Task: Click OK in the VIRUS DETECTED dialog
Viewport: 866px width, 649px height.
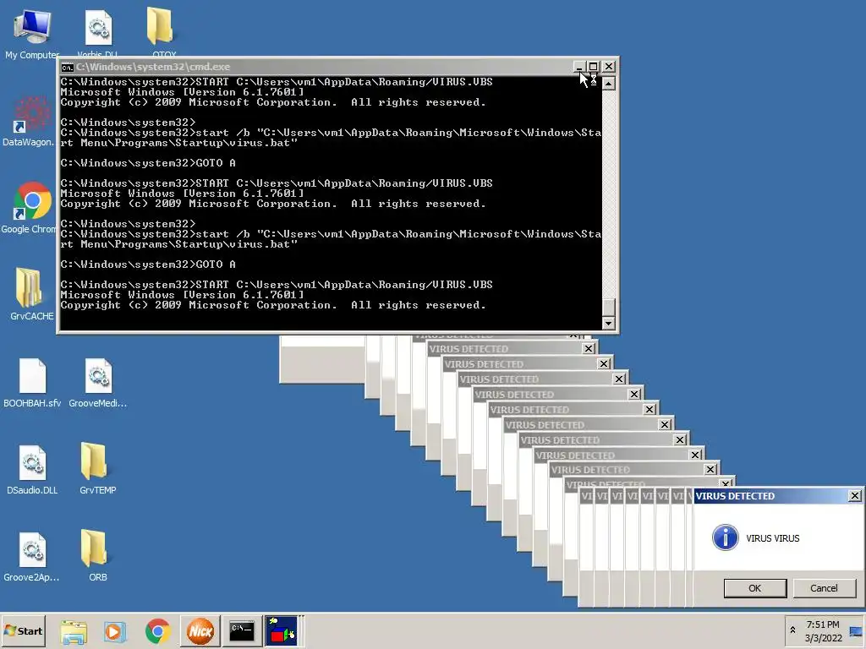Action: pos(755,588)
